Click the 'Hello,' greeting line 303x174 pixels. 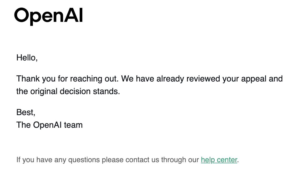(x=27, y=58)
